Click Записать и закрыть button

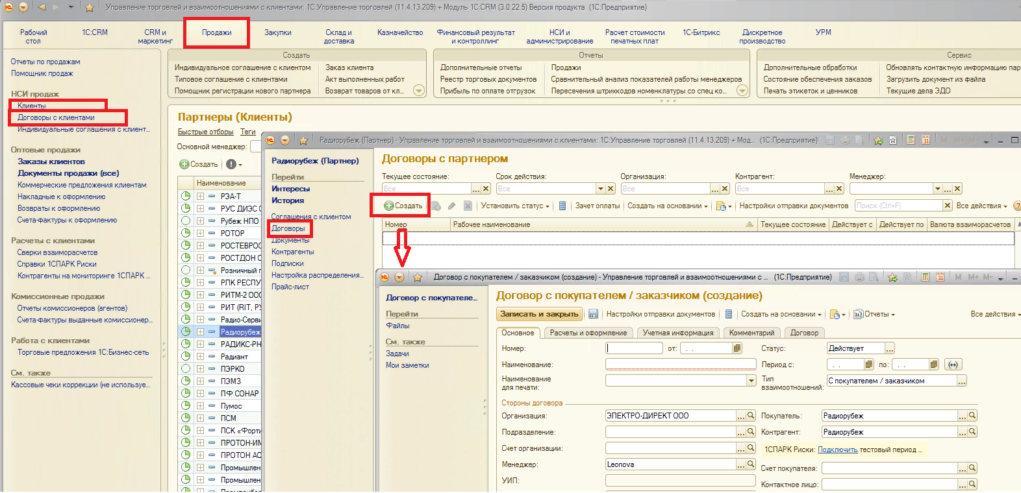[x=539, y=314]
